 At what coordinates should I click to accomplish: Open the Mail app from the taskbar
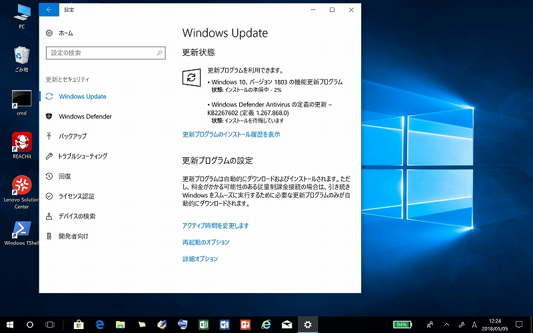point(287,325)
